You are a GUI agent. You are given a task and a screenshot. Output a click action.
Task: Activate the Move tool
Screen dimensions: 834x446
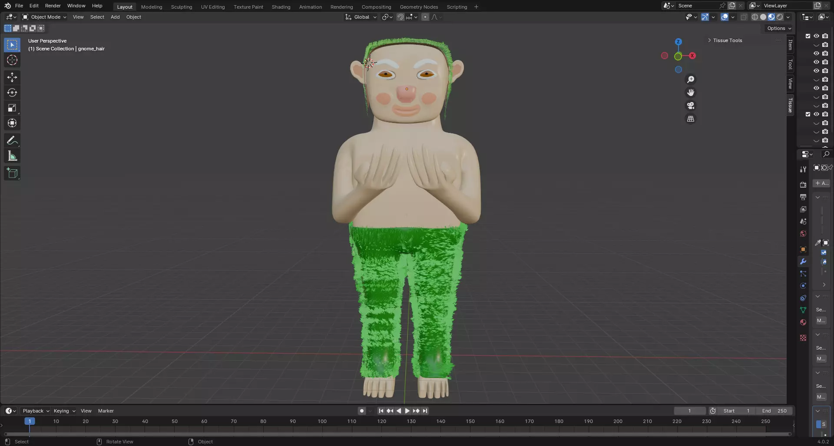(12, 77)
